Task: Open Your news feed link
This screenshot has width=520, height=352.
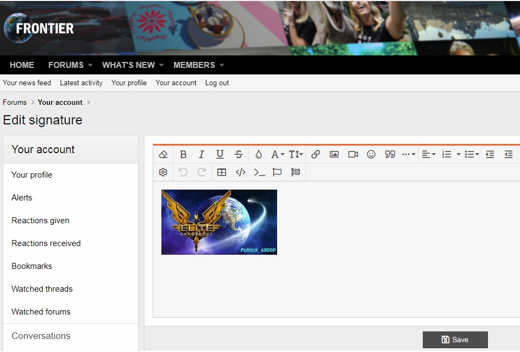Action: point(27,83)
